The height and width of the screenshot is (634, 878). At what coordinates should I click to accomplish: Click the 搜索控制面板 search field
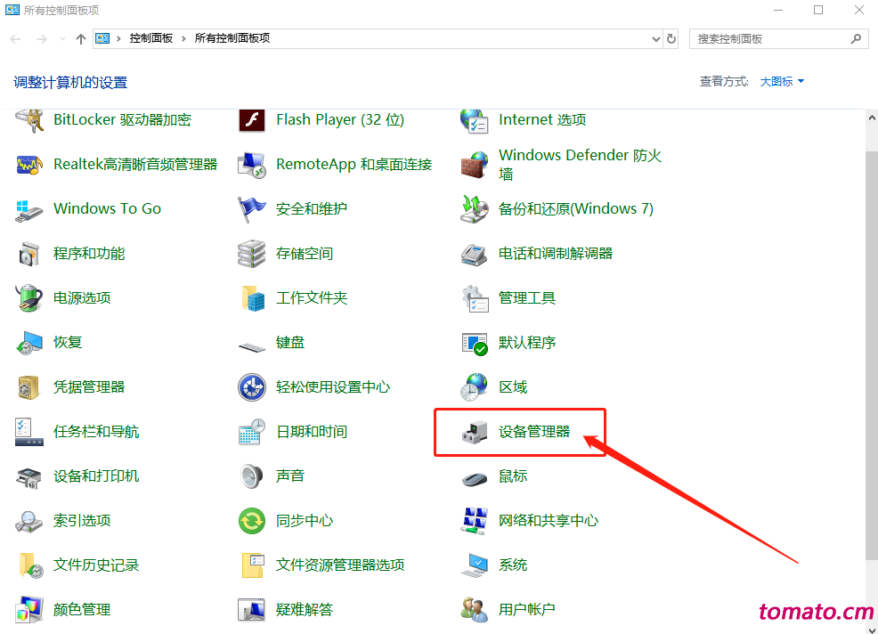[779, 38]
